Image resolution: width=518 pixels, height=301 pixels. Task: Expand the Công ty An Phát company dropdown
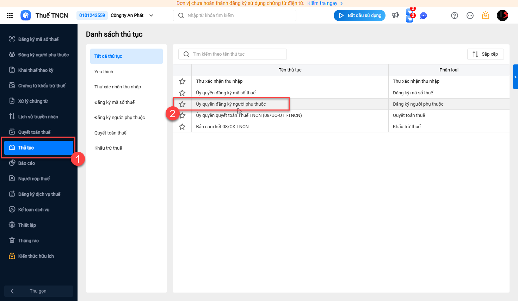151,15
